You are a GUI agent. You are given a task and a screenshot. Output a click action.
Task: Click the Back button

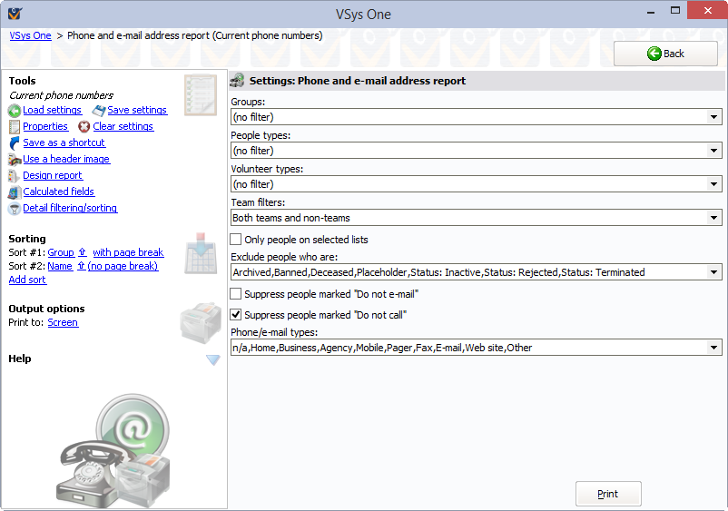[x=665, y=54]
